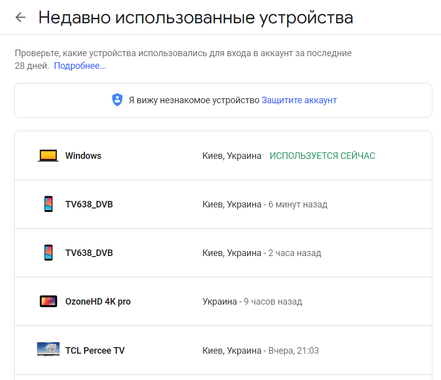This screenshot has height=380, width=441.
Task: Click "Киев, Украина - 6 минут назад" text
Action: tap(264, 204)
